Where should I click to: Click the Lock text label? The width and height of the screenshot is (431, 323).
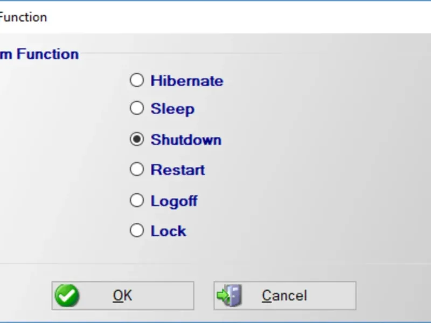(x=168, y=231)
